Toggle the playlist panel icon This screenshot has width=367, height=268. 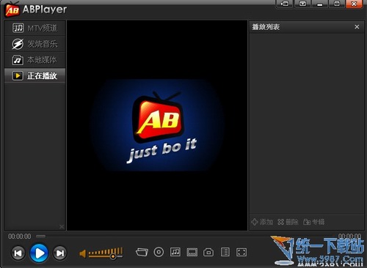pyautogui.click(x=225, y=252)
